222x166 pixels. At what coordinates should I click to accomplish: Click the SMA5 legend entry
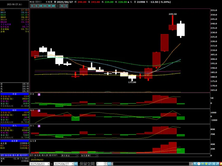click(15, 10)
